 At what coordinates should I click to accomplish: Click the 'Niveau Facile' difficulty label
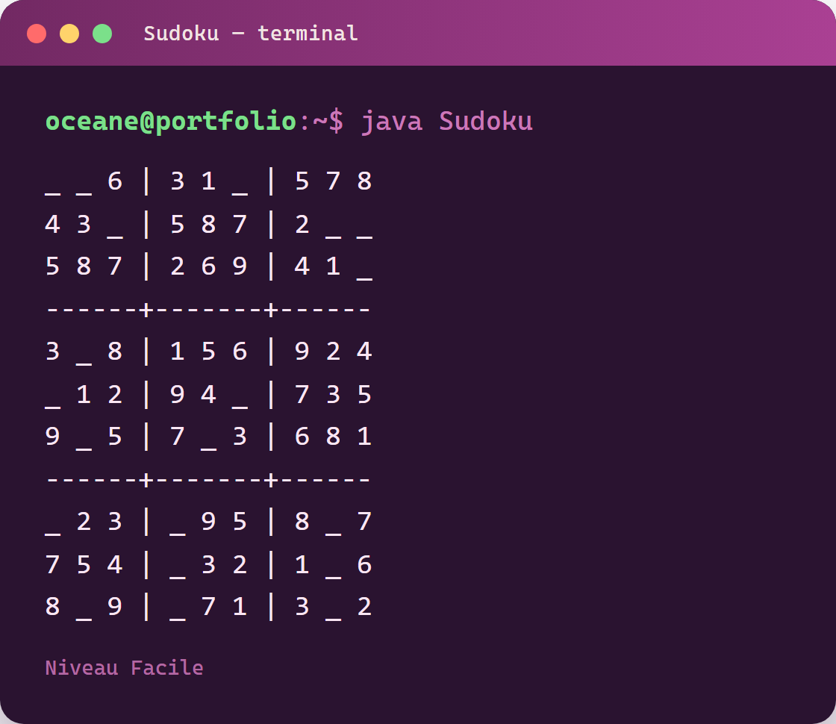pos(124,667)
